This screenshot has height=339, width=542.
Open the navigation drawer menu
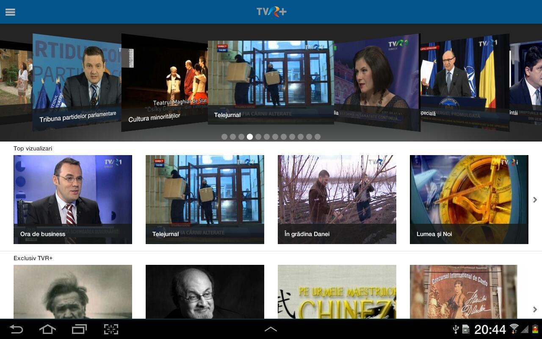pos(10,12)
